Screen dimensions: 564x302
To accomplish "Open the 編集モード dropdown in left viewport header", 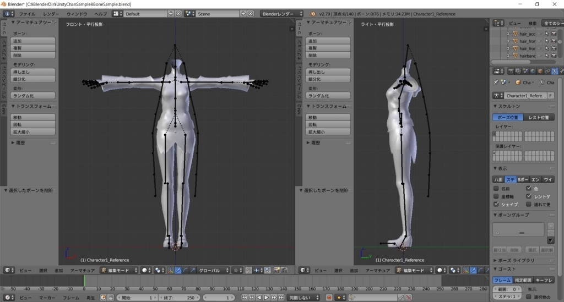I will pos(119,270).
